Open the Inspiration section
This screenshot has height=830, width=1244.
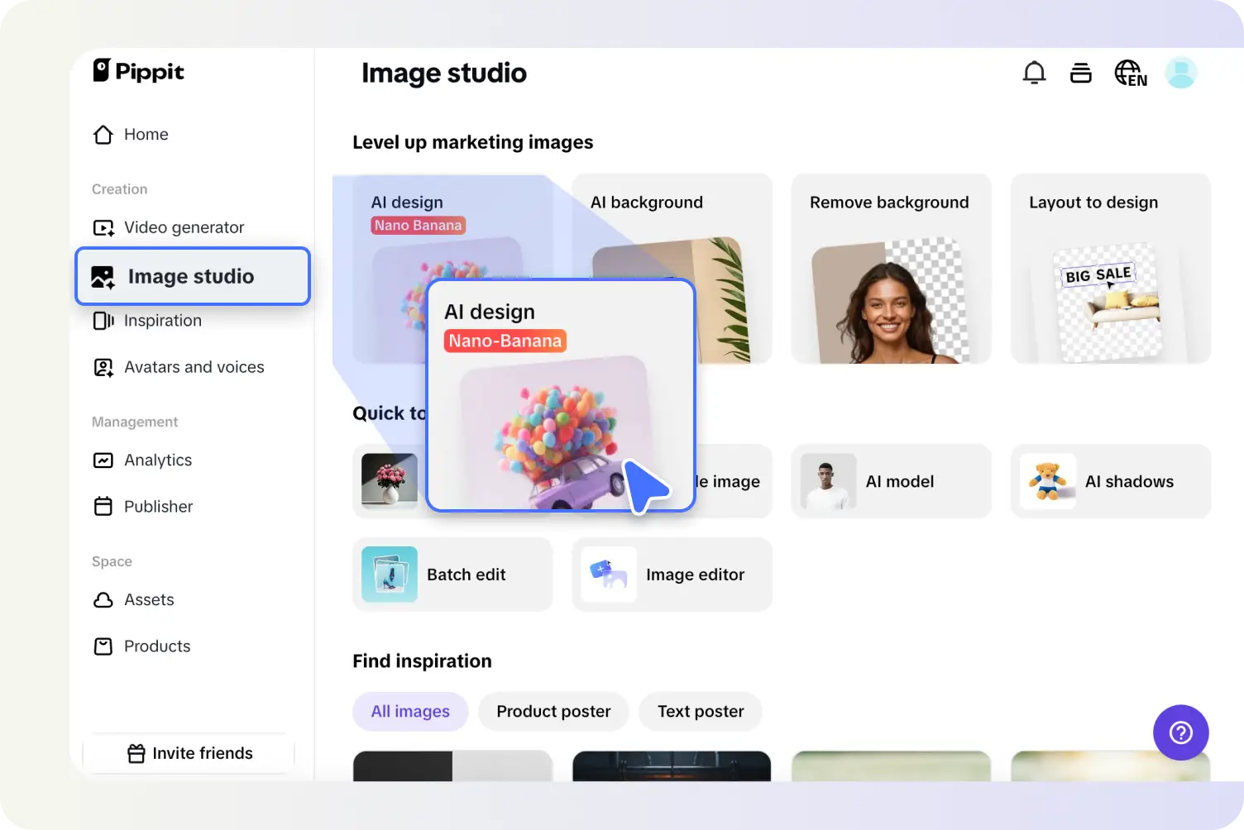(162, 321)
